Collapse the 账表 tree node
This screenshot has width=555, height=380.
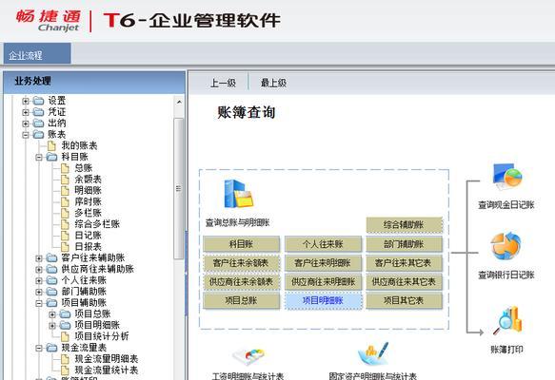click(25, 135)
